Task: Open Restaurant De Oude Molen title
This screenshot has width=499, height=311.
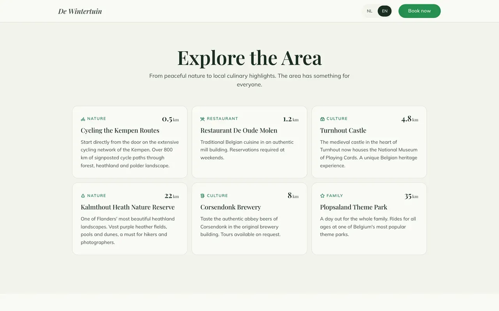Action: tap(239, 130)
